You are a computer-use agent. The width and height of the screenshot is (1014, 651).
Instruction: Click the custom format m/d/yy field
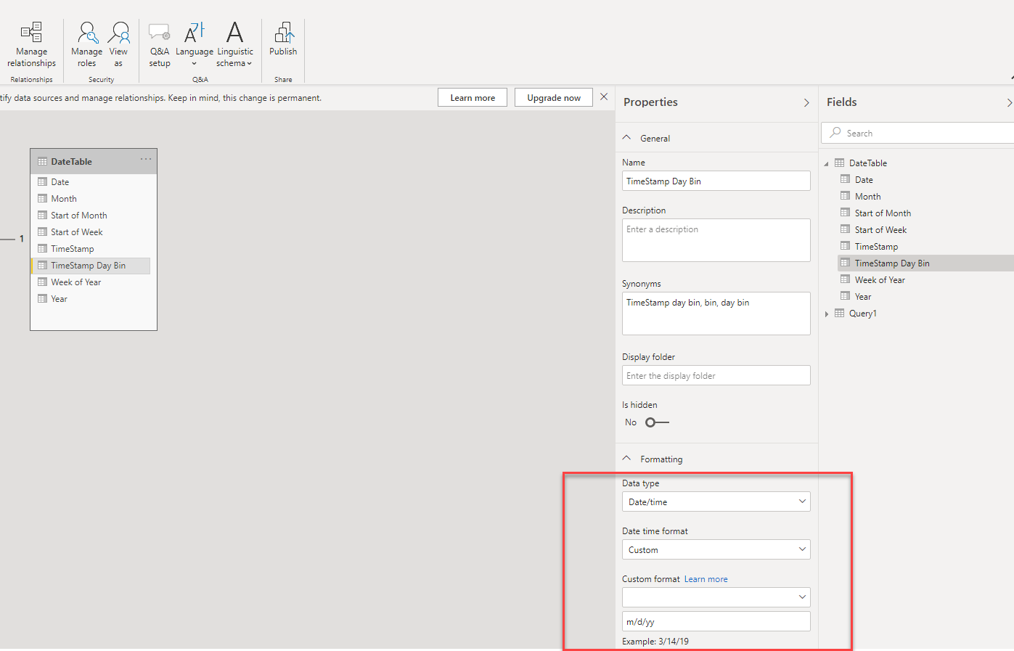716,621
